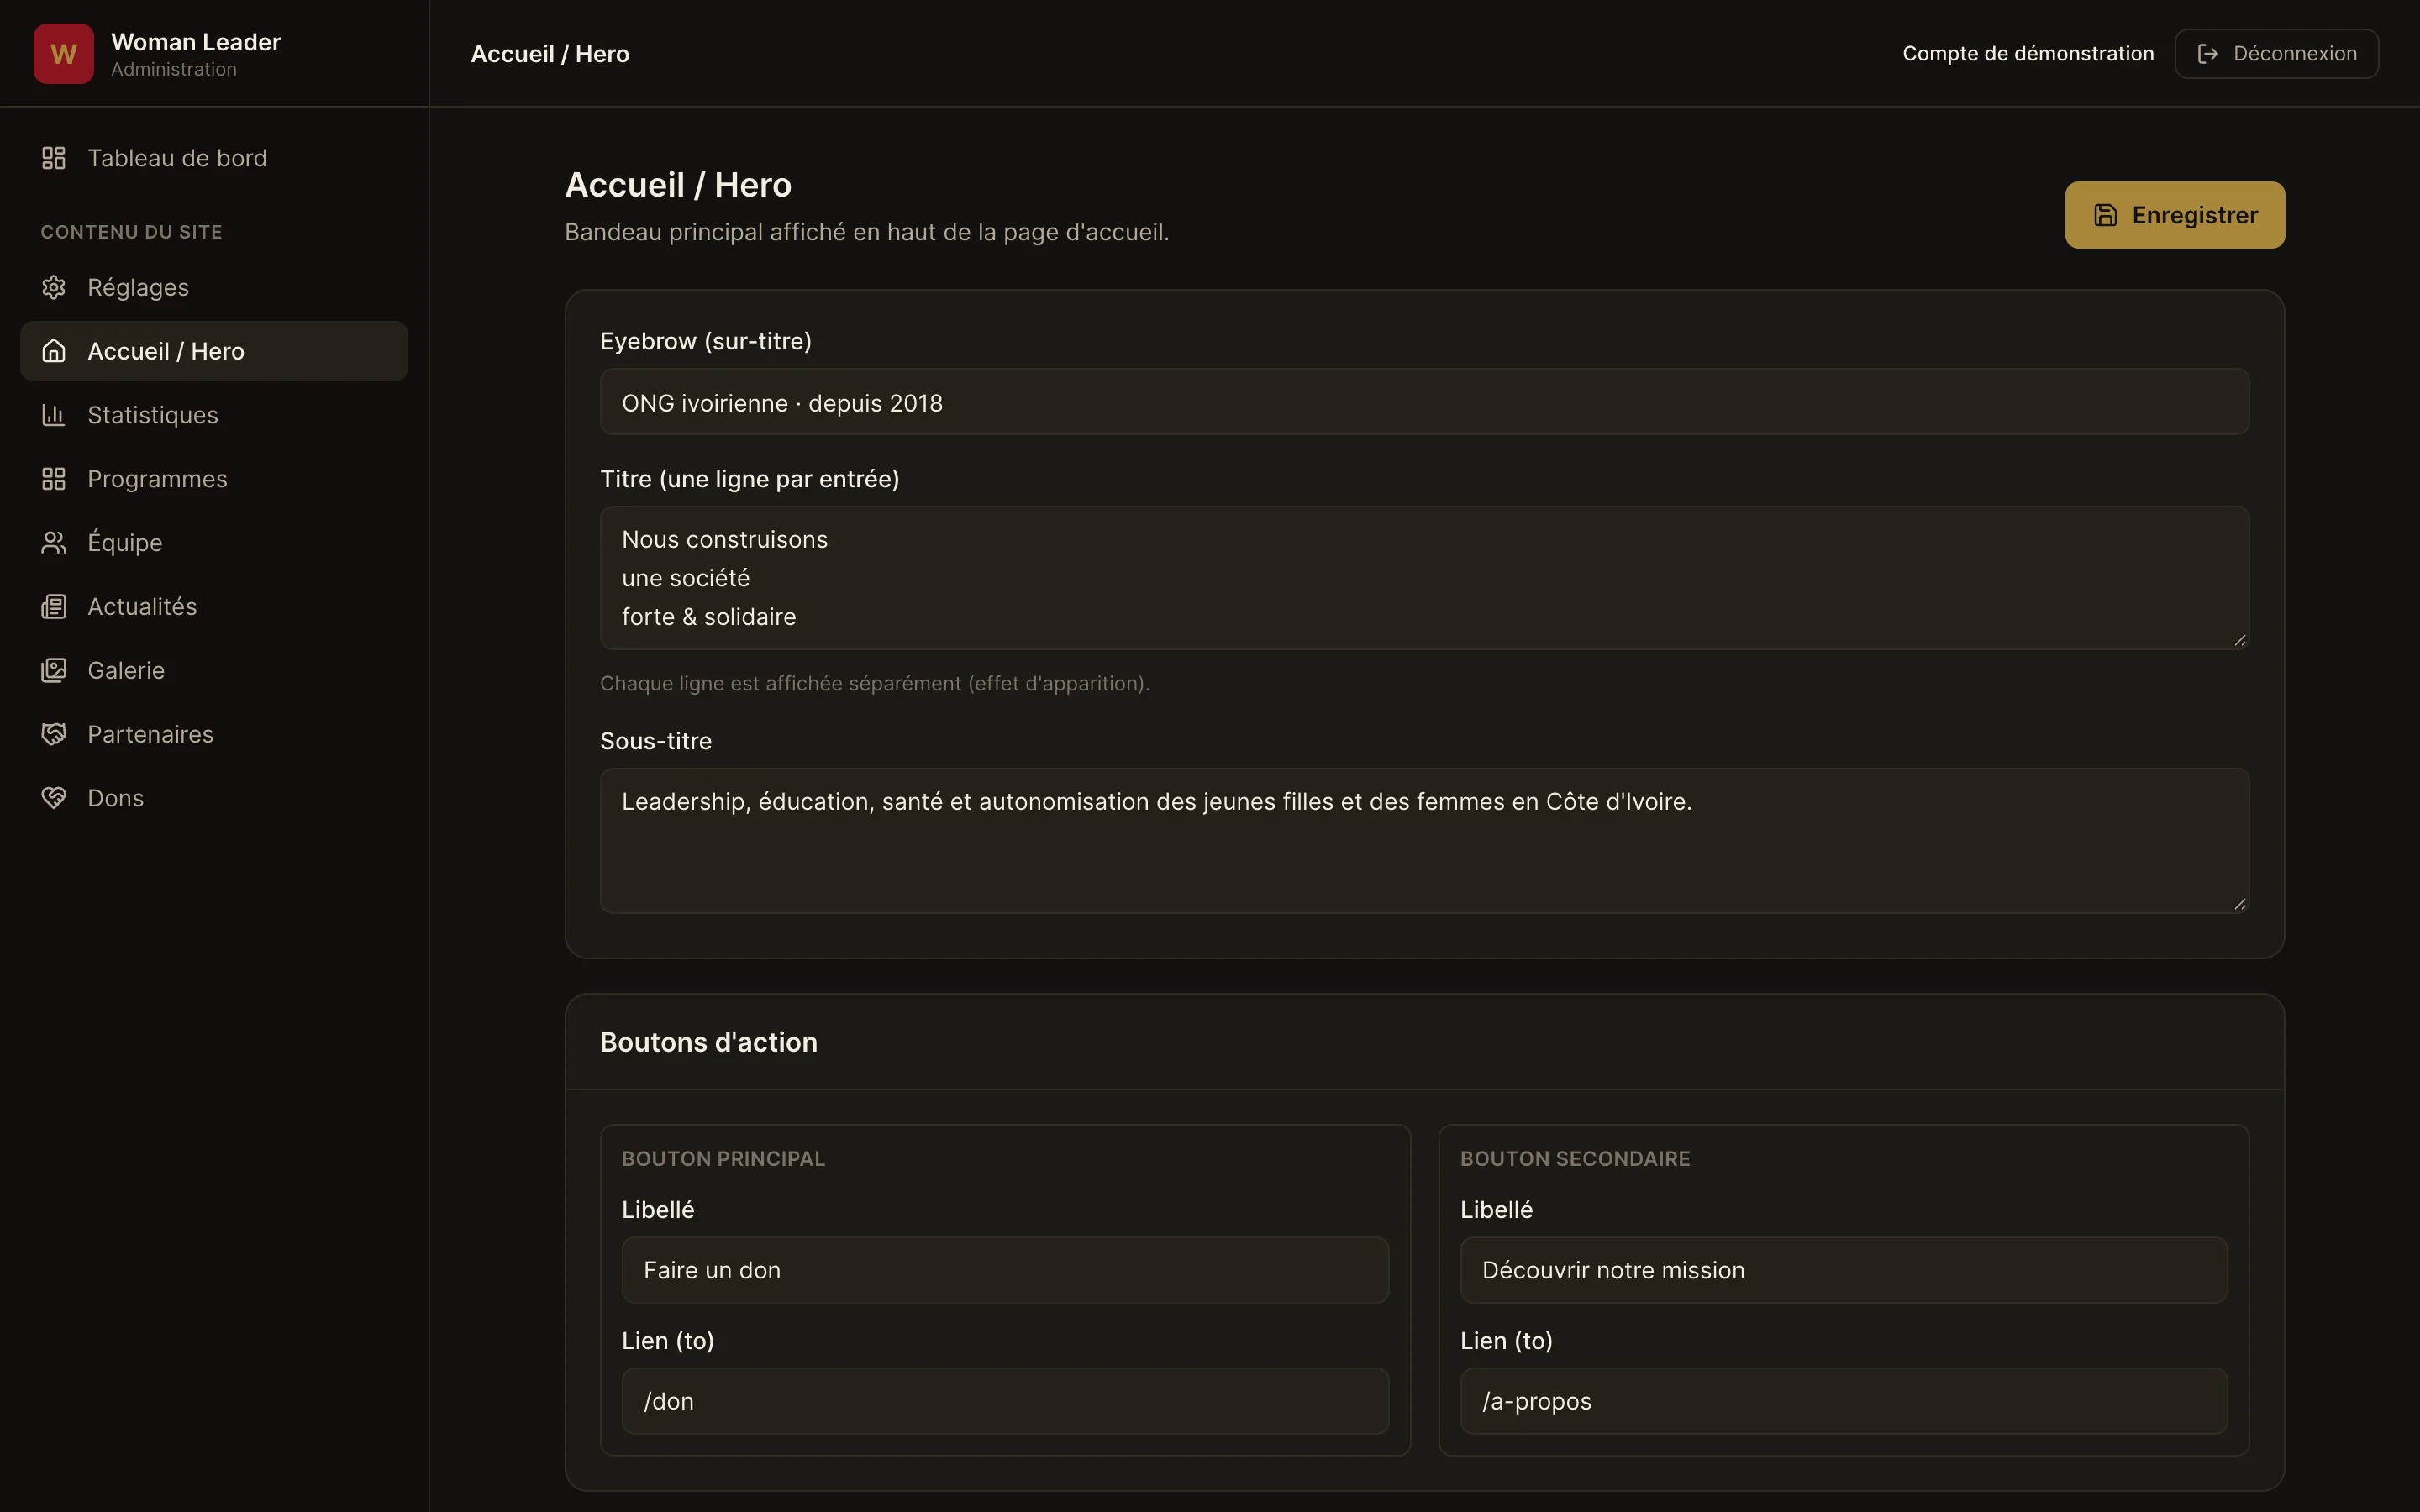This screenshot has width=2420, height=1512.
Task: Open the Réglages menu item
Action: (214, 287)
